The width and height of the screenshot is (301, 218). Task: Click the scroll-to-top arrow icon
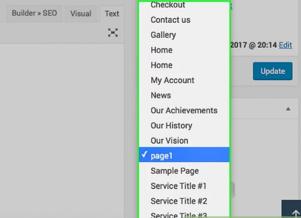click(x=295, y=213)
